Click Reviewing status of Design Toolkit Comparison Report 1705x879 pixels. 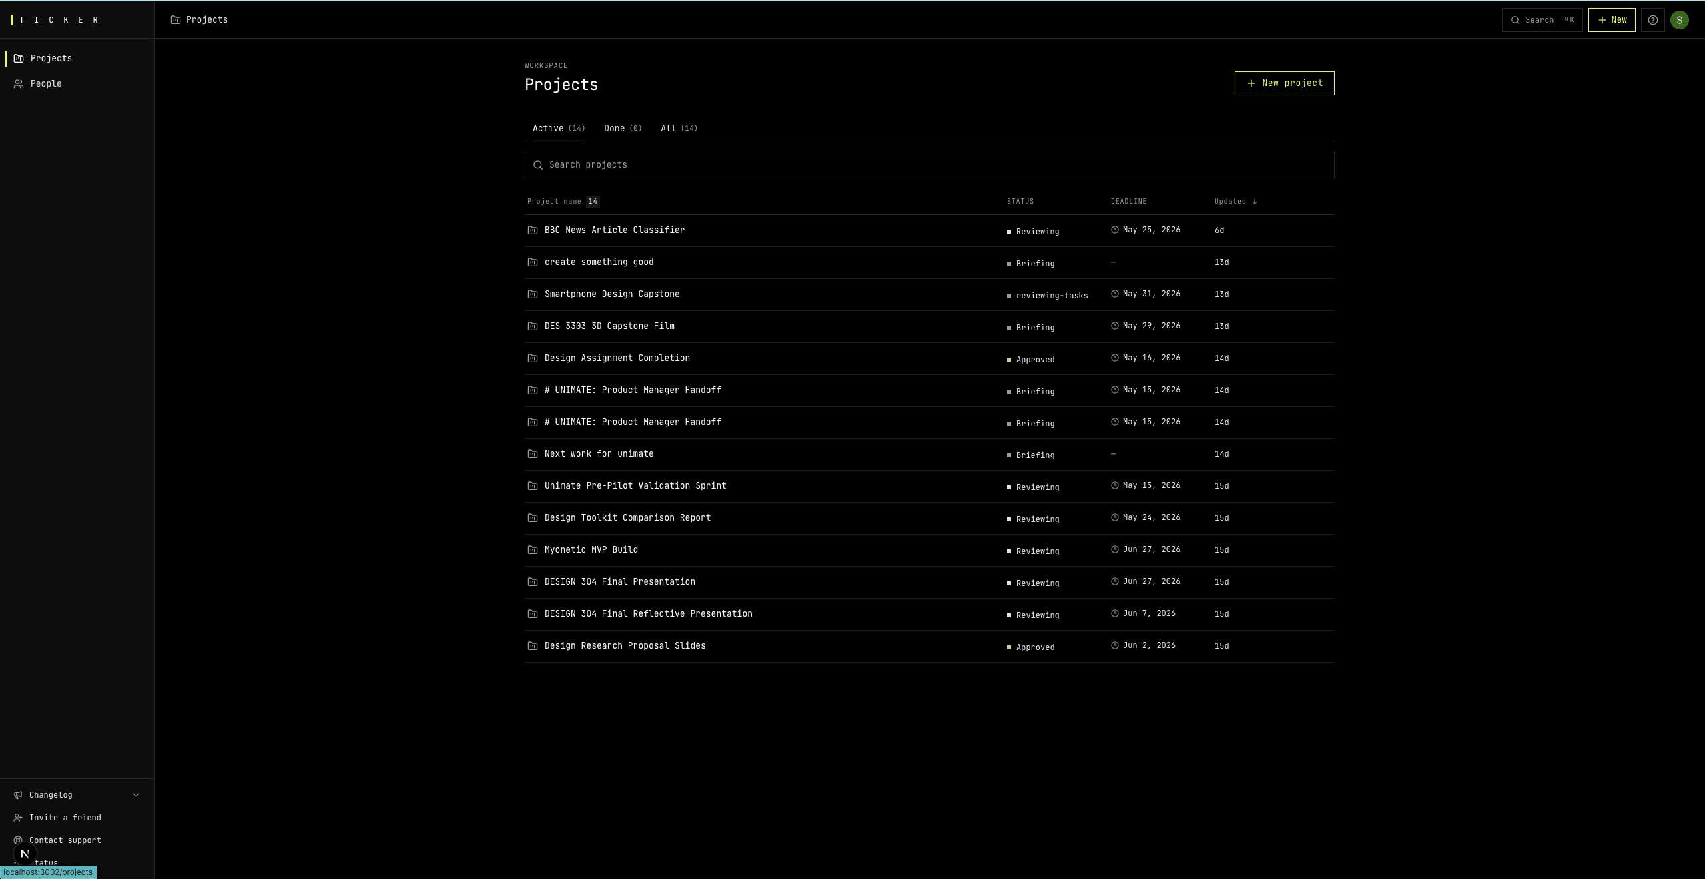point(1033,519)
